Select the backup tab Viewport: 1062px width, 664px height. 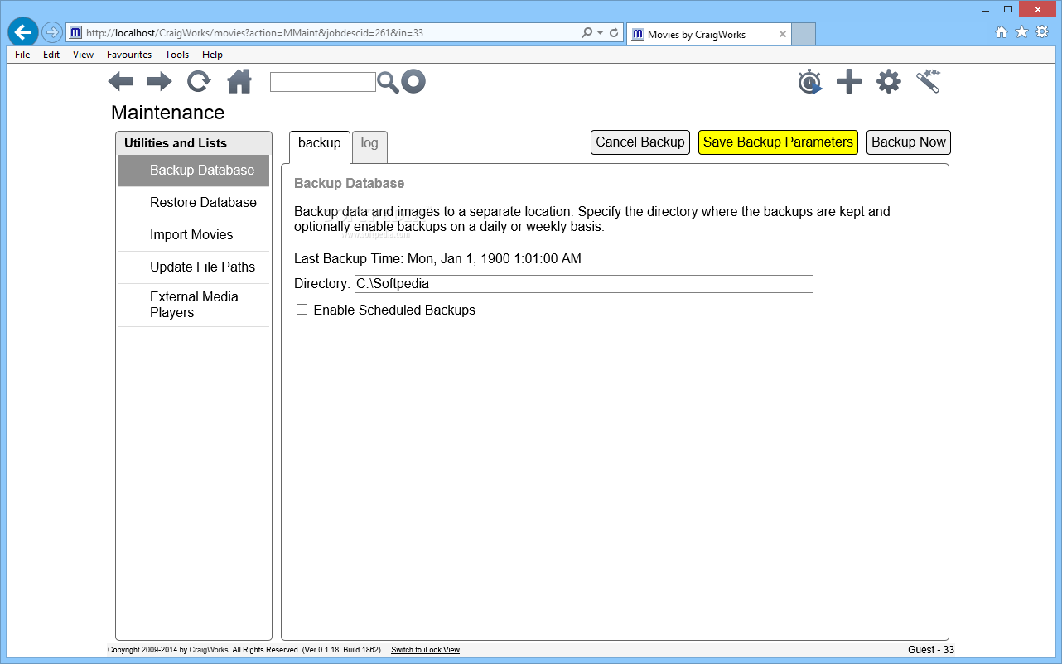320,146
